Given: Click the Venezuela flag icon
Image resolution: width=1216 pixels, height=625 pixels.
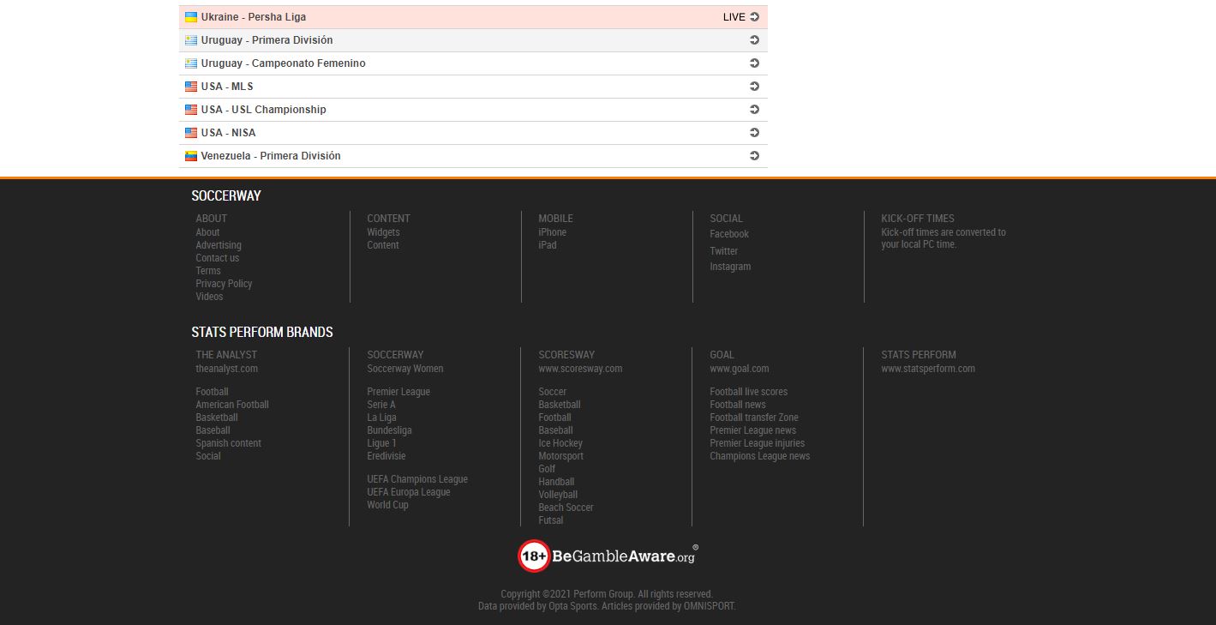Looking at the screenshot, I should (191, 156).
